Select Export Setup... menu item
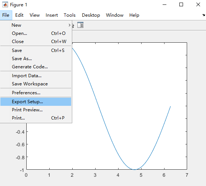The height and width of the screenshot is (186, 206). pyautogui.click(x=36, y=102)
